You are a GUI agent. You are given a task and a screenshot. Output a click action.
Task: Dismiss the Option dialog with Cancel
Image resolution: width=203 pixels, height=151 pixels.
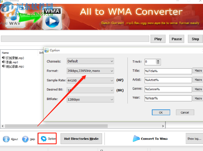tap(185, 113)
